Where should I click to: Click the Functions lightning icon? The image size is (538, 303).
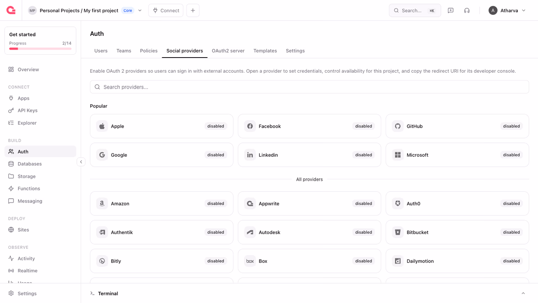click(x=11, y=189)
